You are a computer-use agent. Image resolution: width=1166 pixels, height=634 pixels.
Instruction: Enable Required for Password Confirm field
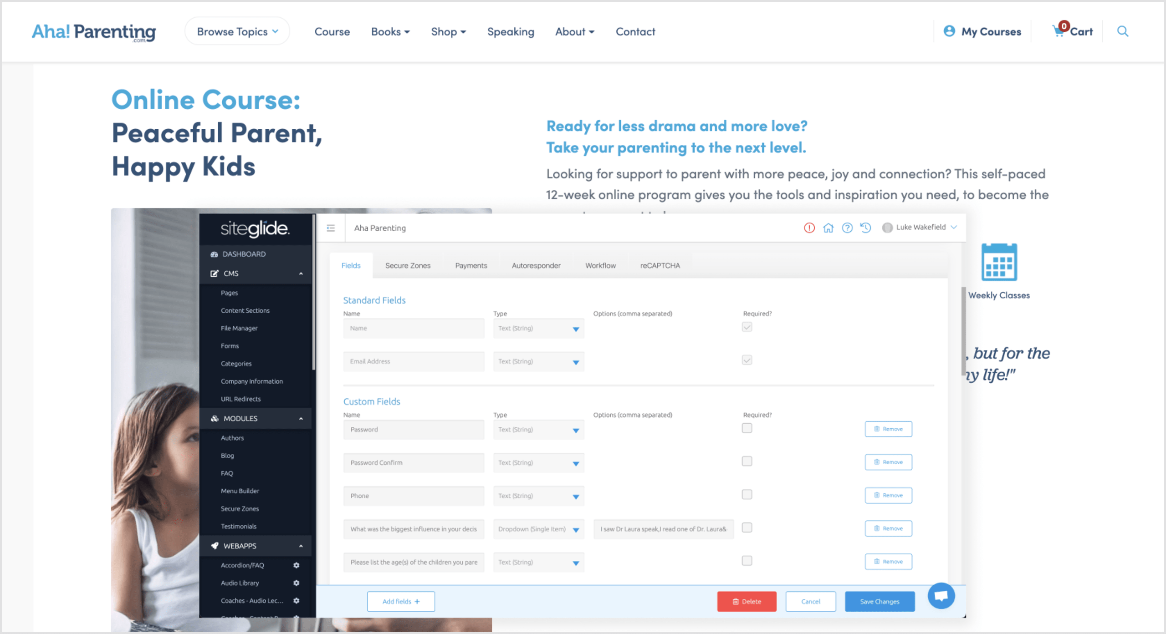(x=747, y=462)
